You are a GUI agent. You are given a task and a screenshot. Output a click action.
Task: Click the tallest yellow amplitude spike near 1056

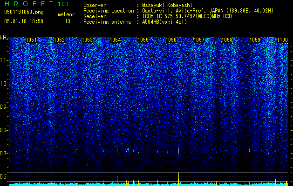coord(178,179)
